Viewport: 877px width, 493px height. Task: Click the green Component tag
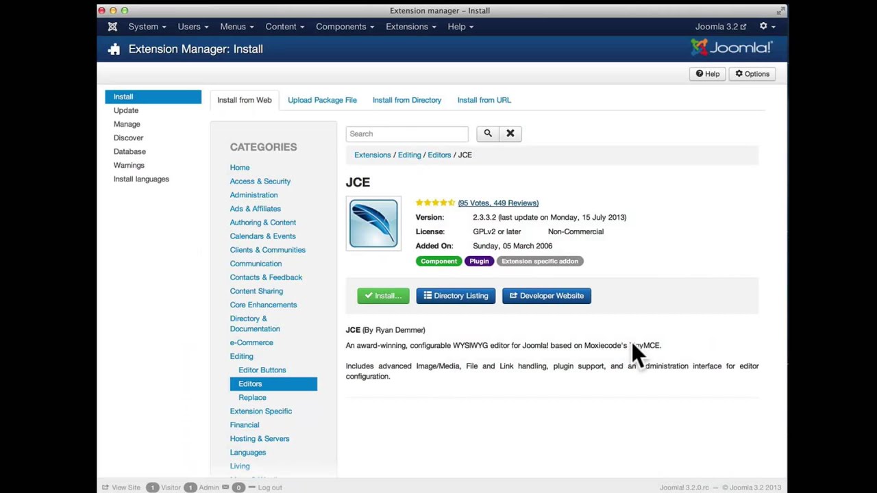click(438, 261)
